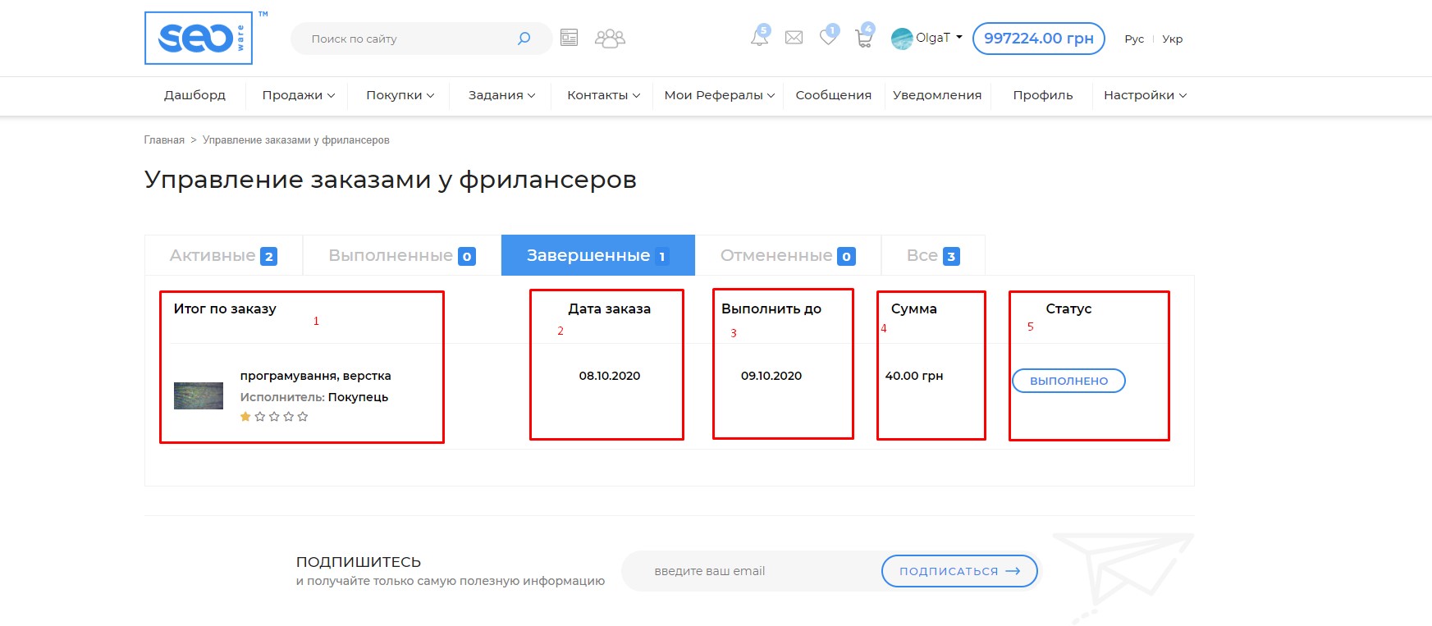The height and width of the screenshot is (626, 1432).
Task: Open the shopping cart icon
Action: pyautogui.click(x=863, y=39)
